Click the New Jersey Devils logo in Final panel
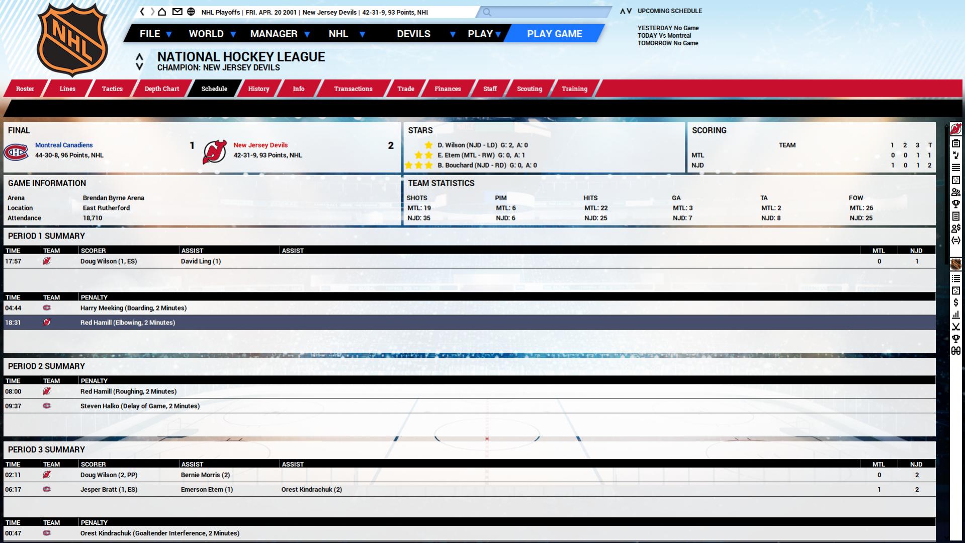Viewport: 965px width, 543px height. [214, 152]
